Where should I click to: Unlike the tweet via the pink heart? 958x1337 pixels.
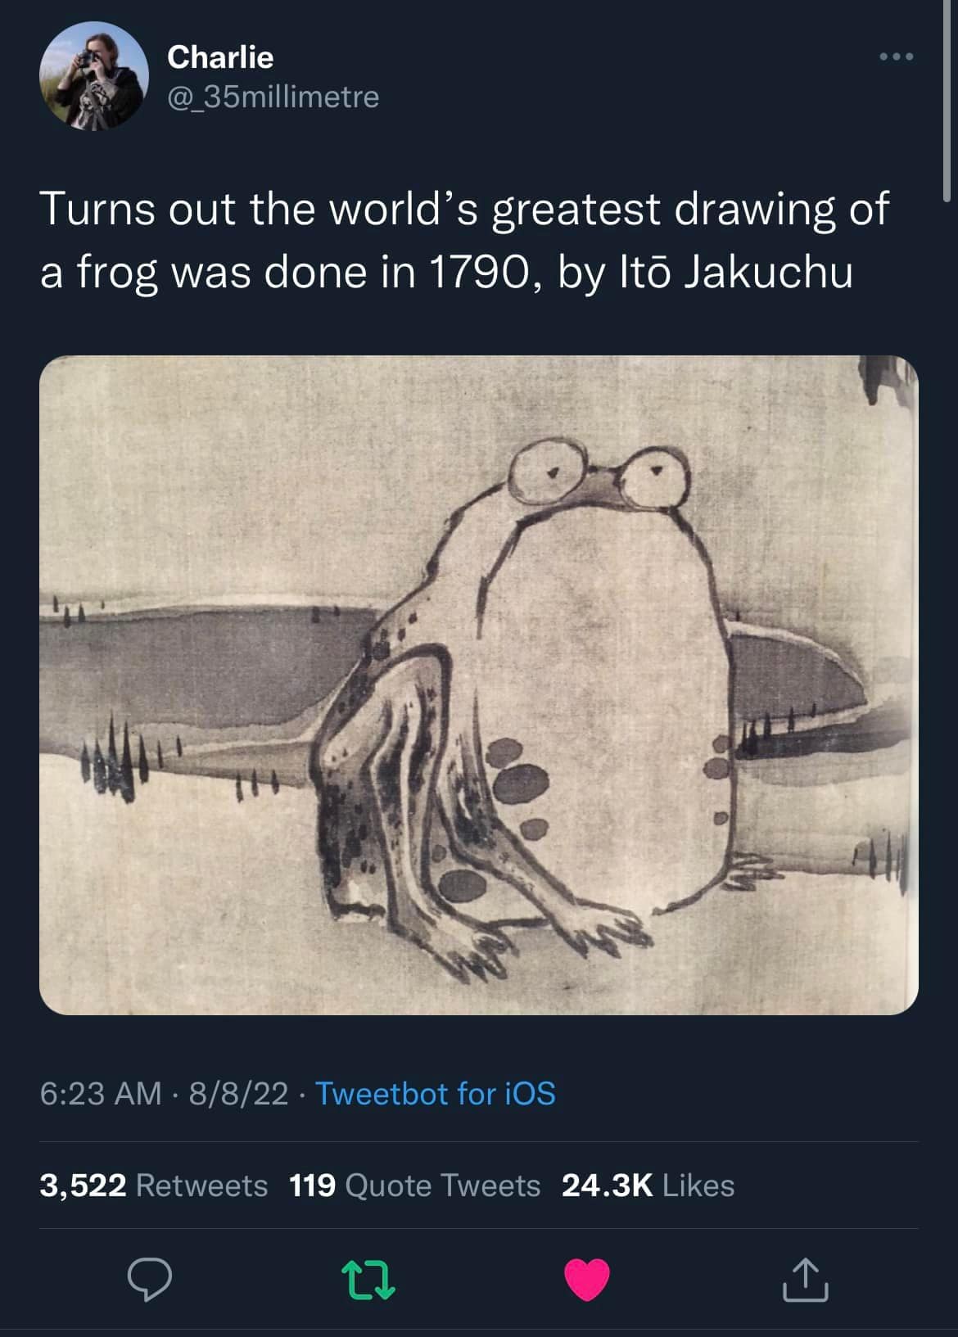click(x=587, y=1280)
